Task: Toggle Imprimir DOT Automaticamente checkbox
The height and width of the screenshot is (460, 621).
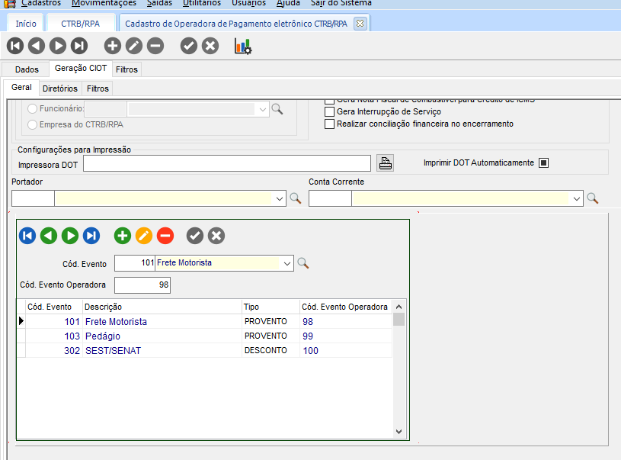Action: 543,162
